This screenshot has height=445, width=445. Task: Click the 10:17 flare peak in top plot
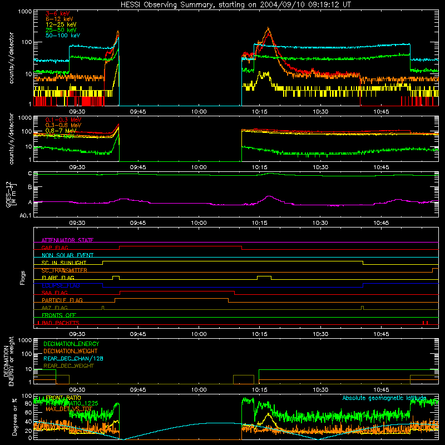click(268, 28)
